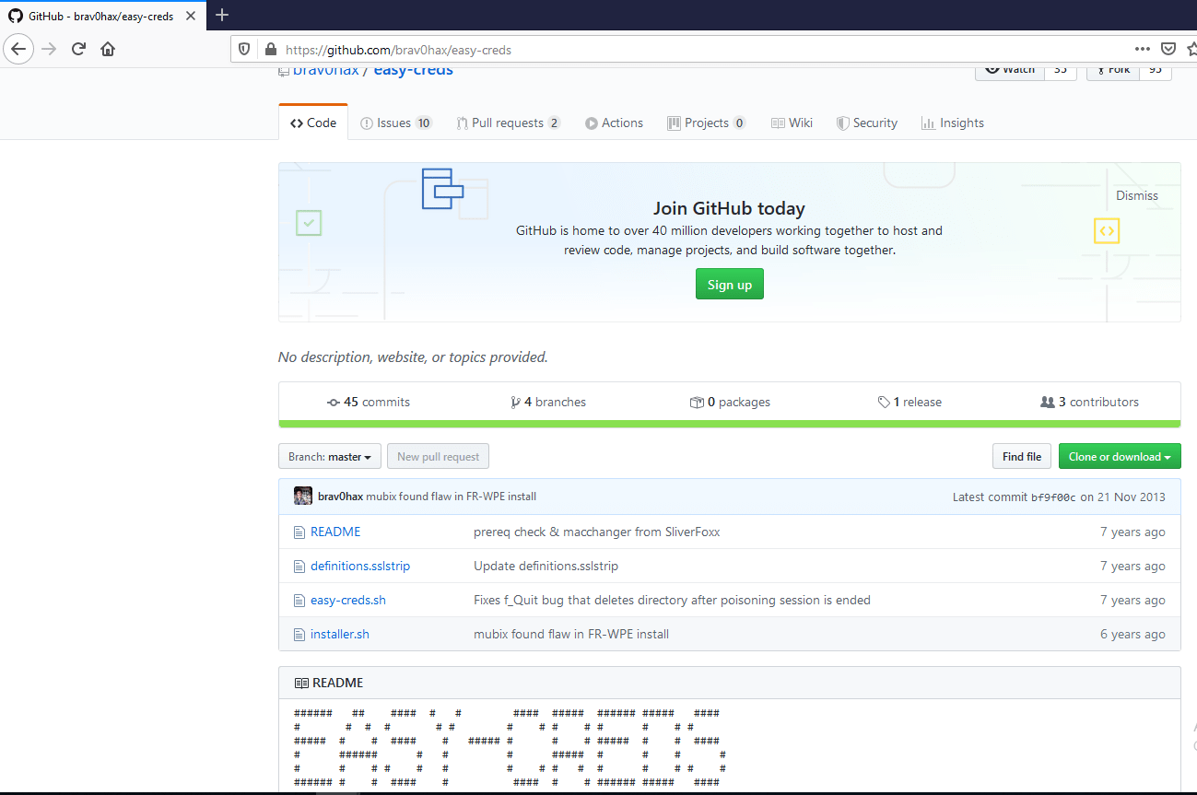
Task: Click the brav0hax avatar thumbnail
Action: click(x=303, y=497)
